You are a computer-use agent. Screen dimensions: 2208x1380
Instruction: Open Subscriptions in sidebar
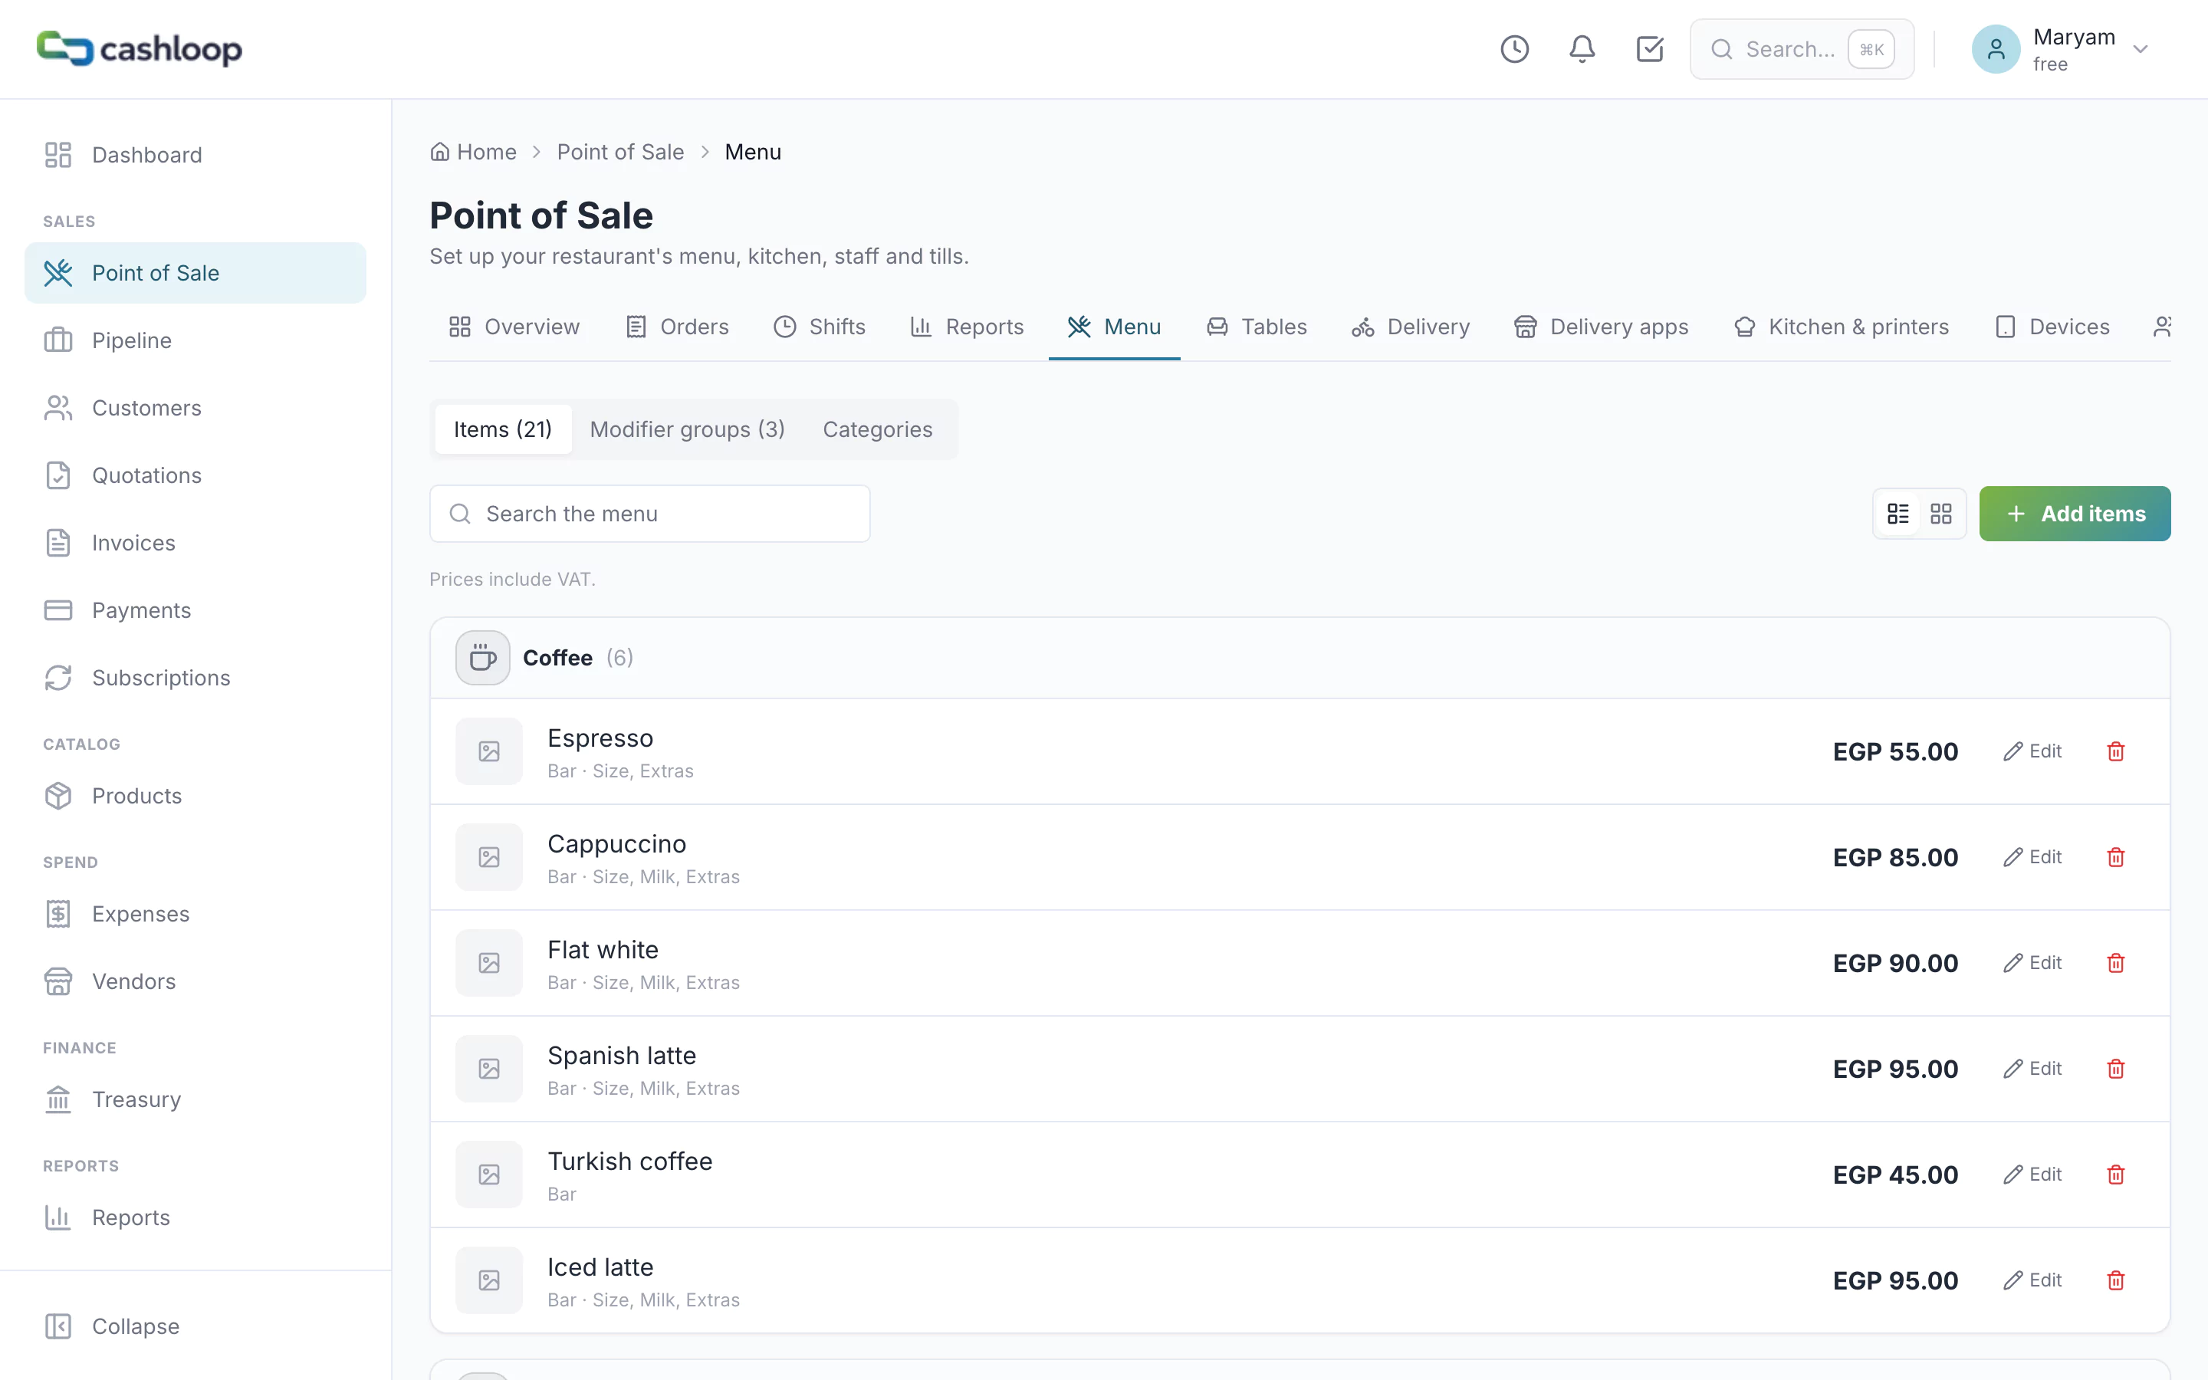pyautogui.click(x=195, y=678)
